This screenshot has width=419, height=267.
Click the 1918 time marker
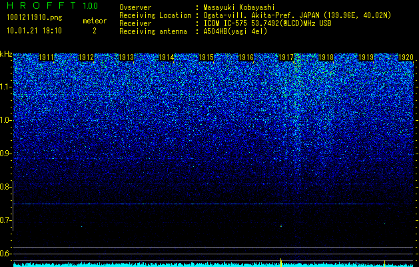click(x=326, y=57)
